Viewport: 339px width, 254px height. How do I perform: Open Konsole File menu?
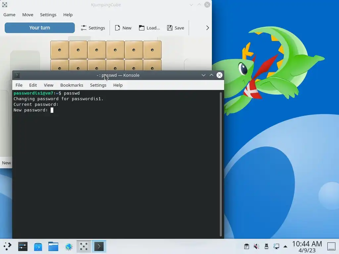[x=19, y=85]
